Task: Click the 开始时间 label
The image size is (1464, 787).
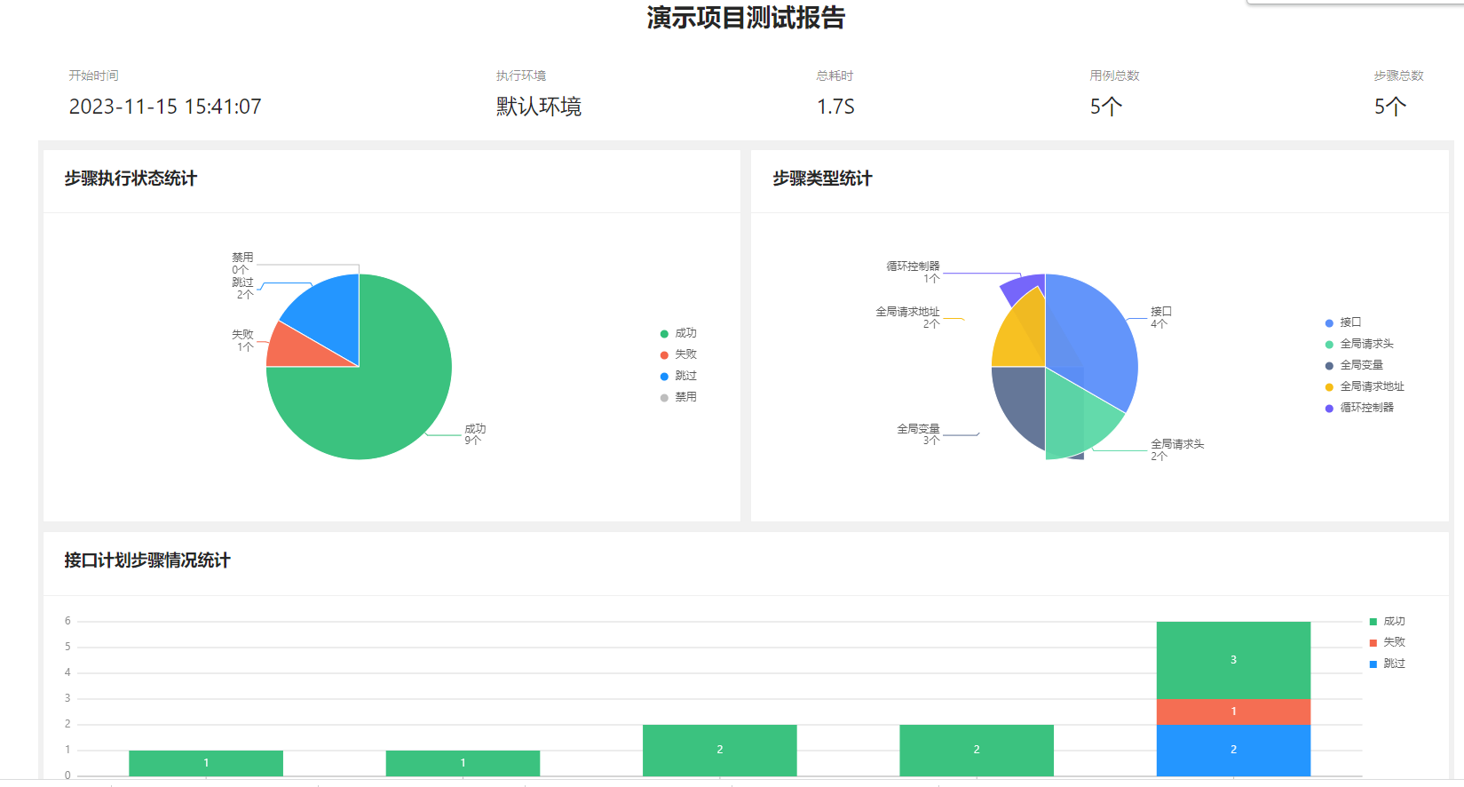Action: tap(93, 76)
